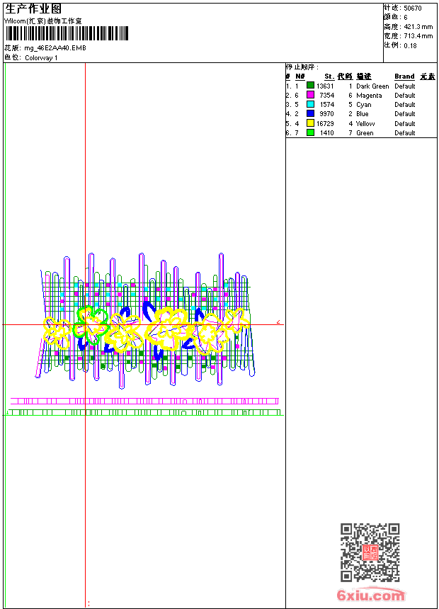Click the Magenta row stitch count 7354
Image resolution: width=439 pixels, height=609 pixels.
[326, 95]
